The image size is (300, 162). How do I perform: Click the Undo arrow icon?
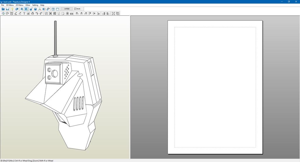point(37,13)
